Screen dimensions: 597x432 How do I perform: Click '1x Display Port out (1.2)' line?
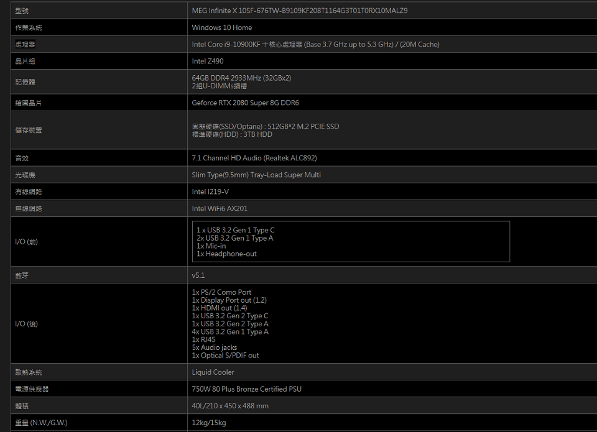click(x=229, y=300)
